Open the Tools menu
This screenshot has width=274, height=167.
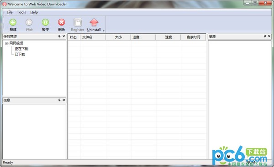(21, 12)
